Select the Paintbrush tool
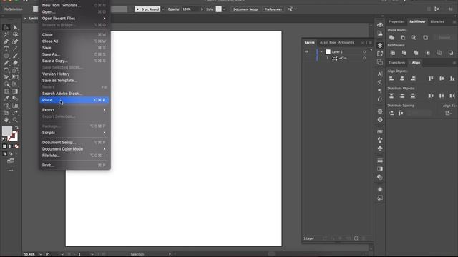 15,56
